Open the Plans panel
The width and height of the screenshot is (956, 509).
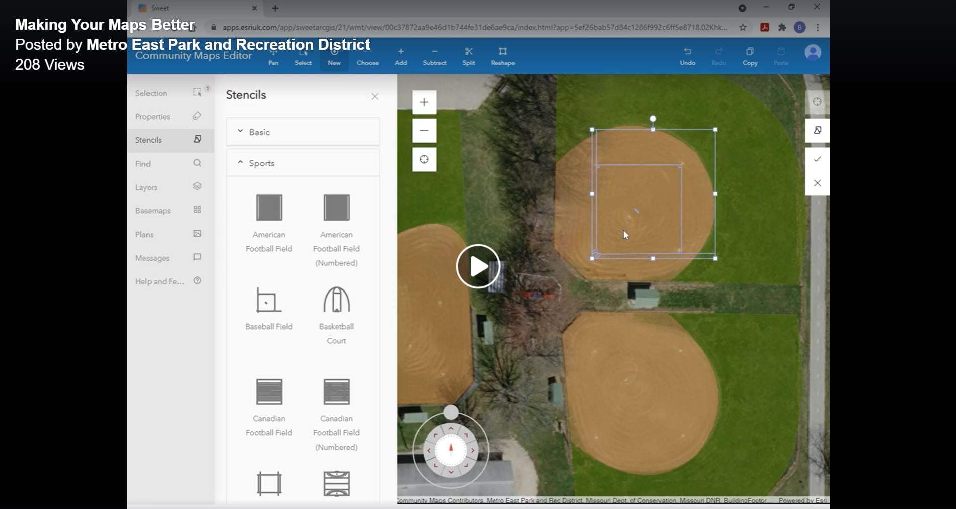point(171,234)
